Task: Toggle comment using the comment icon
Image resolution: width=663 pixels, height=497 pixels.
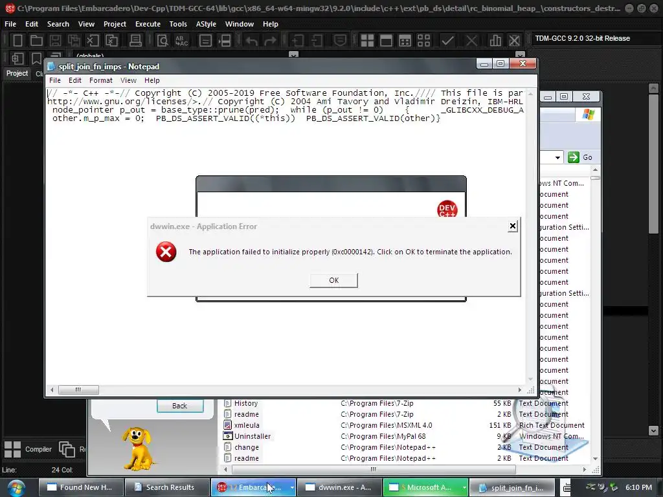Action: tap(340, 41)
